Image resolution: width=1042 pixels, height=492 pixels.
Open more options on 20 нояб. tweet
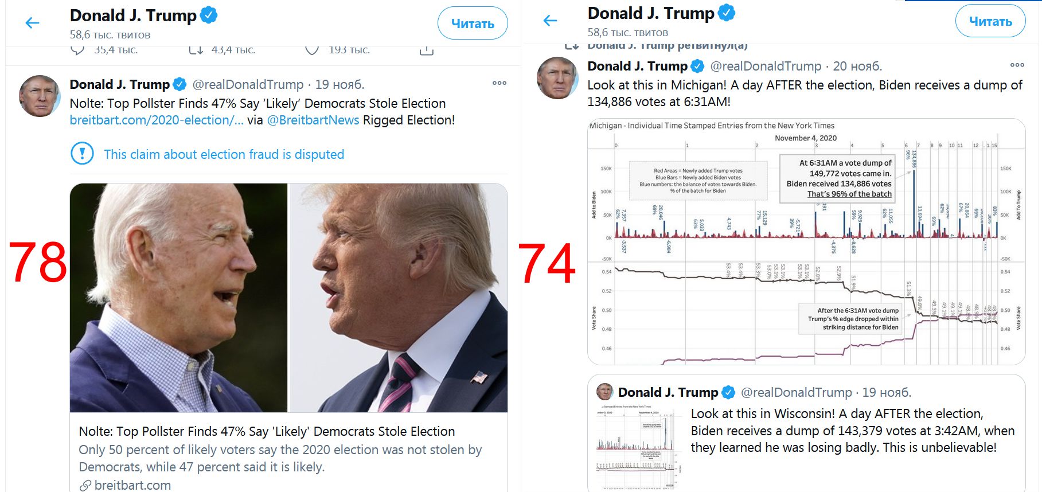coord(1017,65)
